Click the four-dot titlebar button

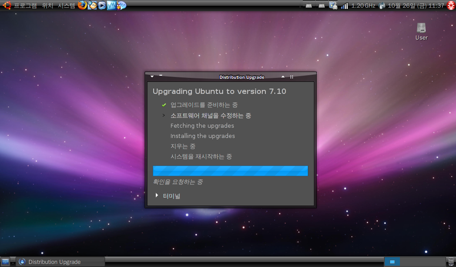tap(291, 77)
